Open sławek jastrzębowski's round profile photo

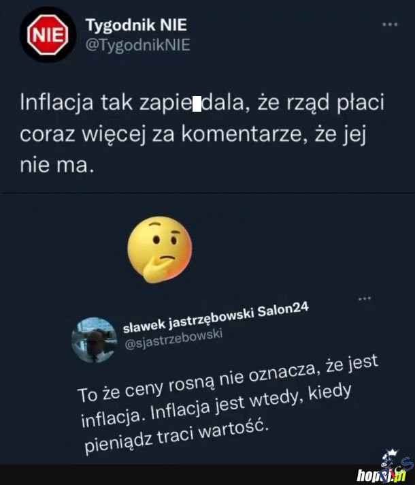pyautogui.click(x=94, y=339)
